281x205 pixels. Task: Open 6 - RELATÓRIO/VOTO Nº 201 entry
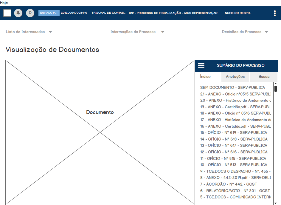pyautogui.click(x=235, y=191)
